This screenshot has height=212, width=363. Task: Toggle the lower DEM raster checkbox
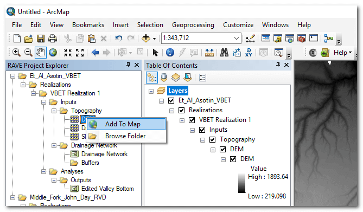click(x=233, y=159)
